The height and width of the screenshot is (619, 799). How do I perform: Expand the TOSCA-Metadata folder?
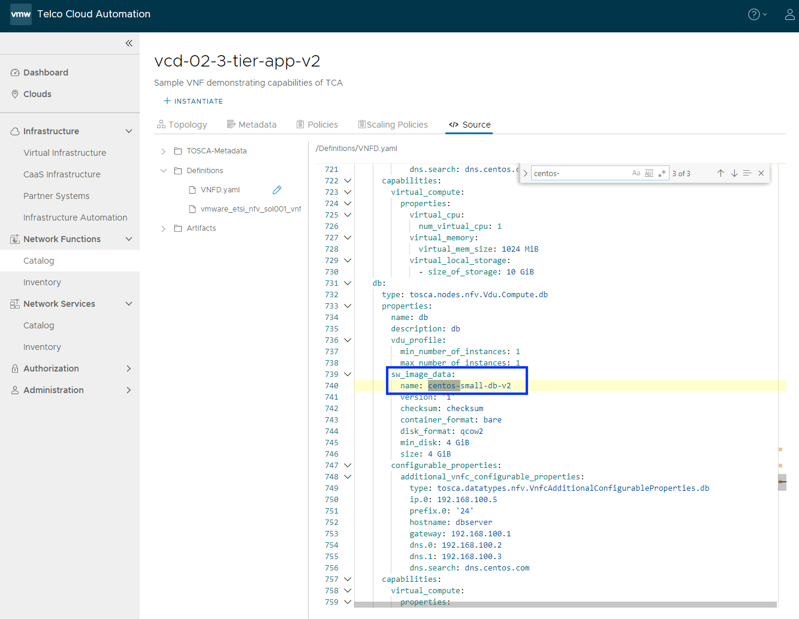tap(164, 151)
